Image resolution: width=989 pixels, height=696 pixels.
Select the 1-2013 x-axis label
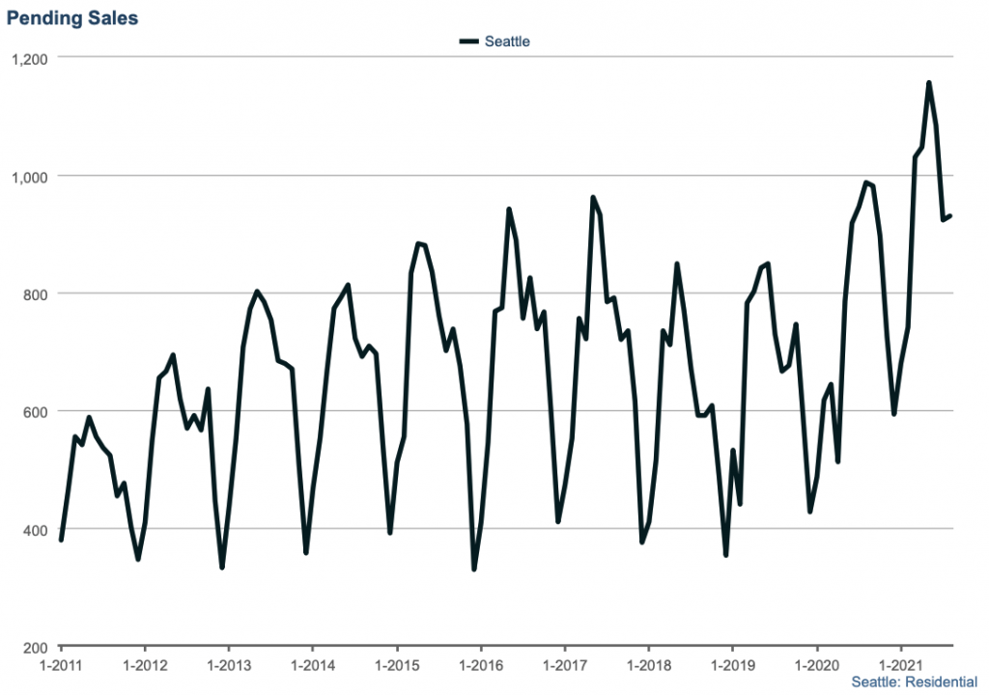coord(228,666)
